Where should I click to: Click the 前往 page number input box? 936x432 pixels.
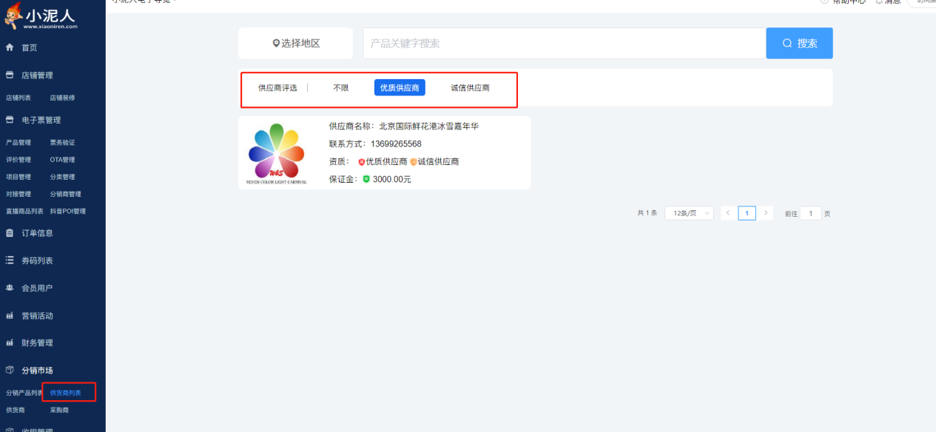(x=811, y=213)
